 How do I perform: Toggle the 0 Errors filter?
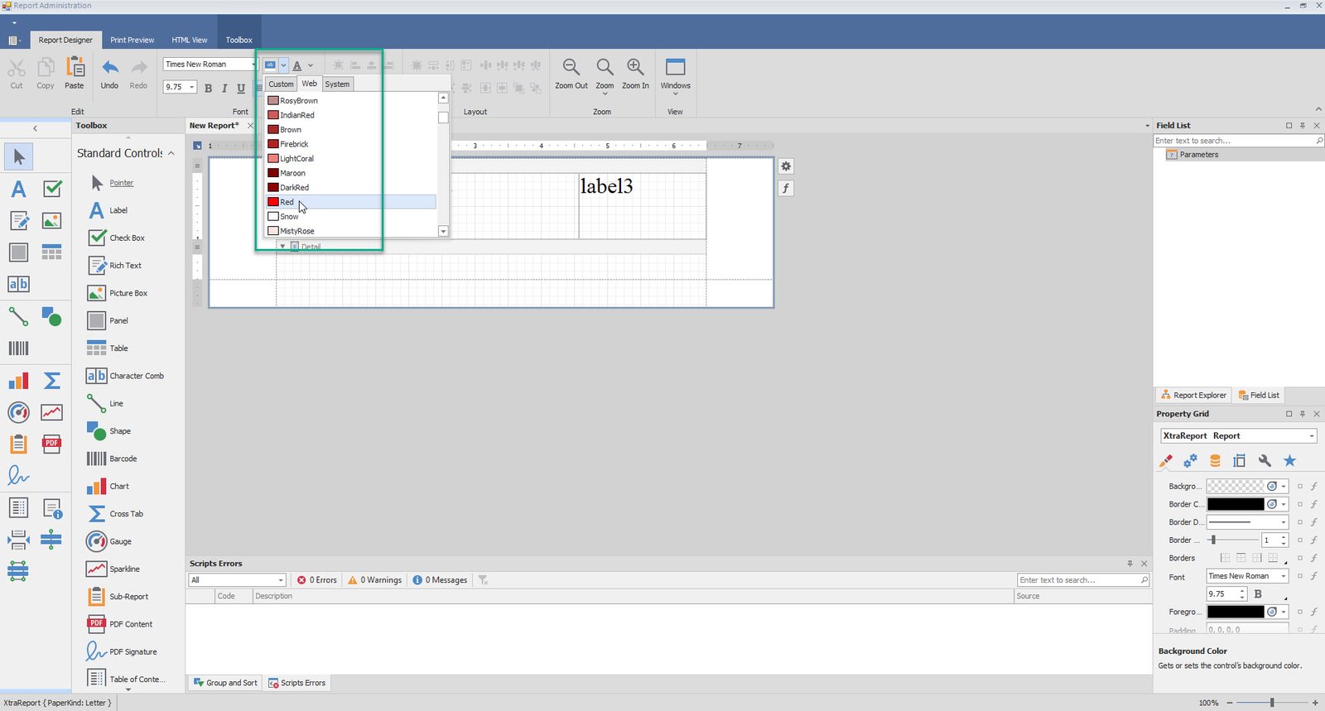tap(317, 580)
